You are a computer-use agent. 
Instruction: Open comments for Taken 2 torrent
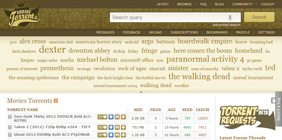click(x=102, y=127)
